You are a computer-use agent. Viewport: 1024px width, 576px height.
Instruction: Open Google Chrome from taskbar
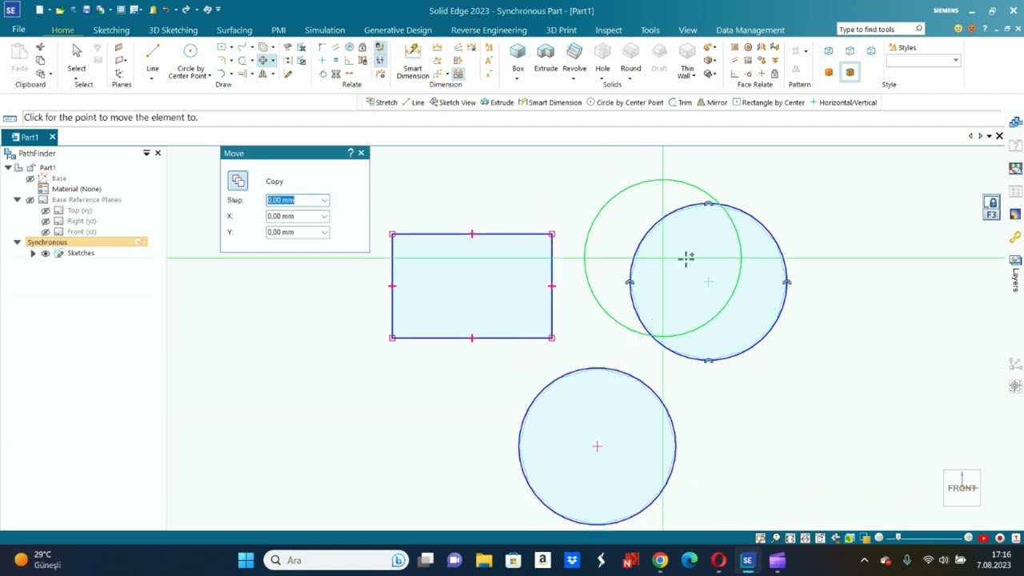(x=660, y=560)
